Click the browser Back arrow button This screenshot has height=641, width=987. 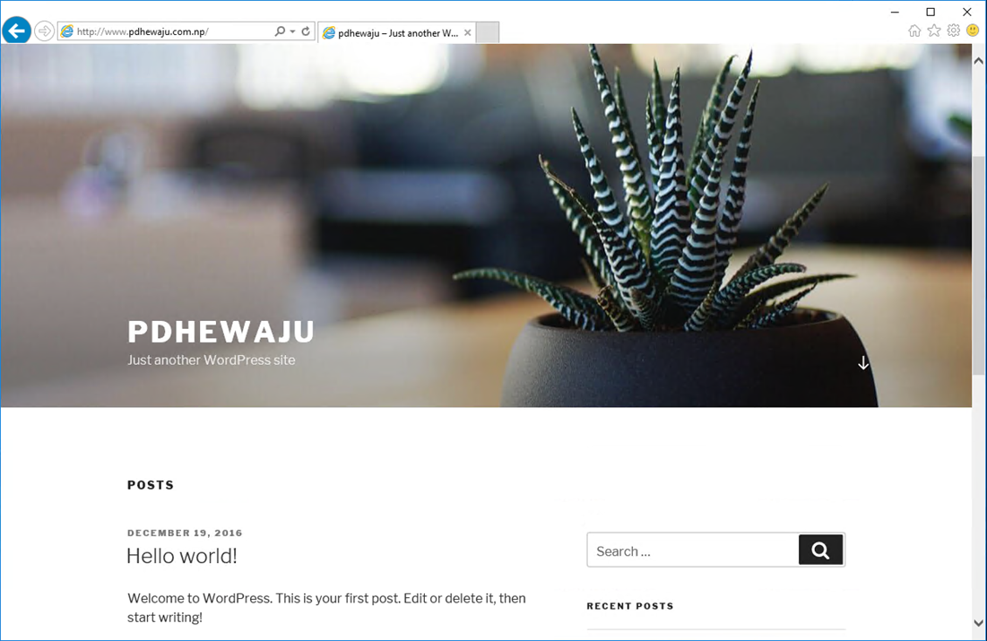(x=17, y=30)
